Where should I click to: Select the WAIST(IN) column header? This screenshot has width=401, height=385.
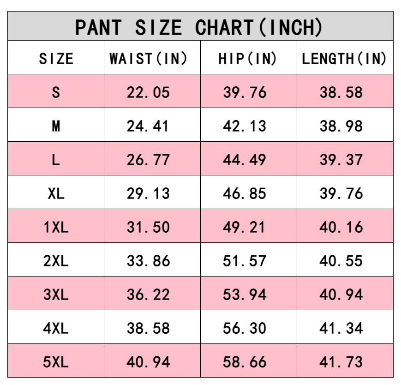[148, 59]
